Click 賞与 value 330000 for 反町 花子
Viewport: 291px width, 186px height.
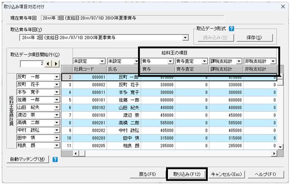[158, 85]
